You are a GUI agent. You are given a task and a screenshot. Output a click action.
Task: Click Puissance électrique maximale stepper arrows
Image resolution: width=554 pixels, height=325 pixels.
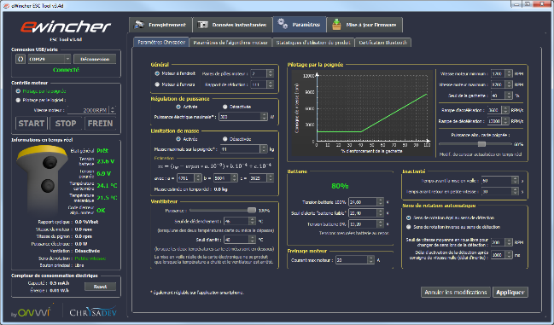click(264, 117)
